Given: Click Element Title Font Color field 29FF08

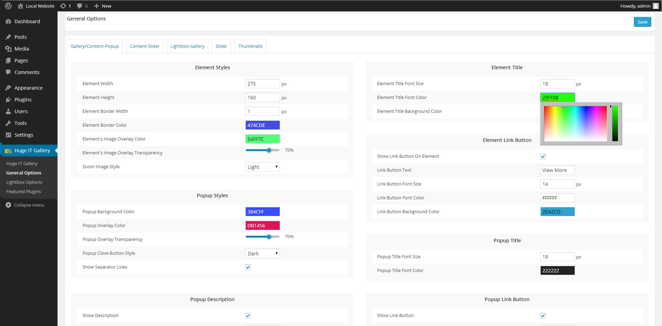Looking at the screenshot, I should coord(557,98).
